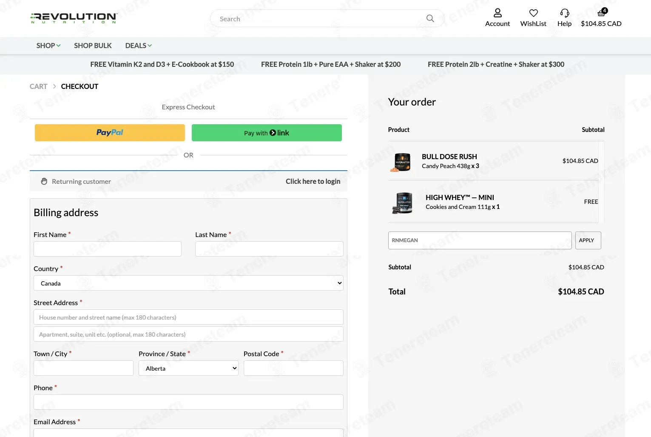Click the Express Checkout heading
Image resolution: width=651 pixels, height=437 pixels.
point(188,107)
